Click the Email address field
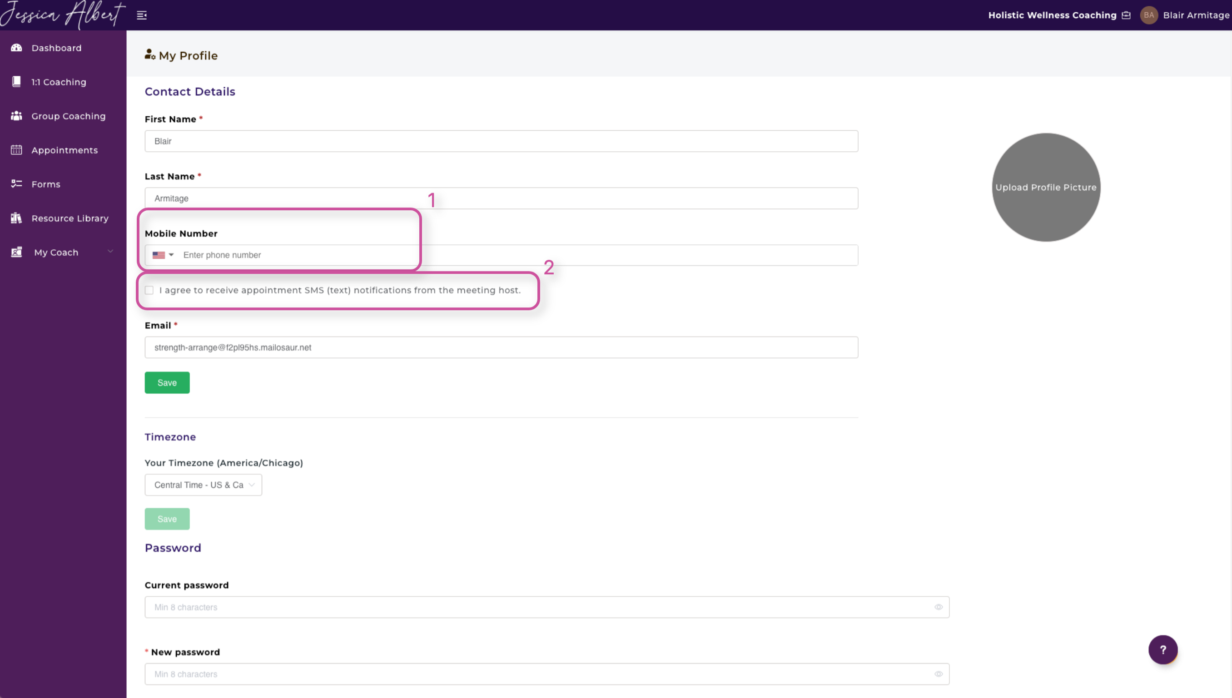 501,347
